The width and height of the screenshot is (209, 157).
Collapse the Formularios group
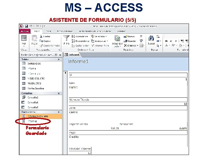tap(59, 112)
